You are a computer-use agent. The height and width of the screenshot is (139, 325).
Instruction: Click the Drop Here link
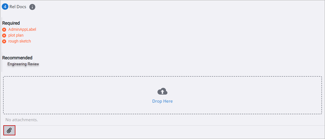(x=162, y=101)
